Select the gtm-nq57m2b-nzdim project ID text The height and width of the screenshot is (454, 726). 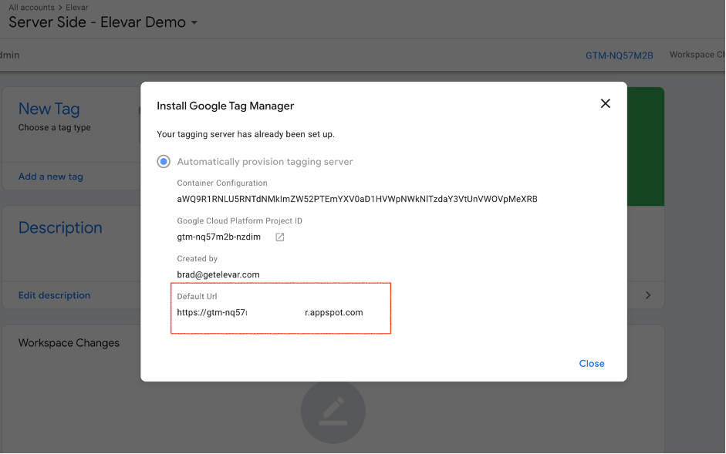(218, 237)
